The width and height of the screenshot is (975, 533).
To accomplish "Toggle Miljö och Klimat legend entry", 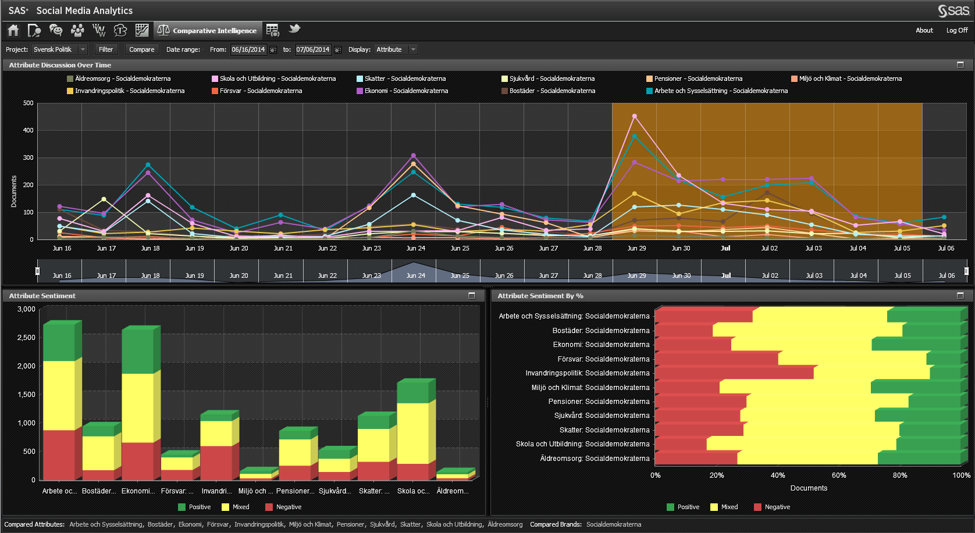I will coord(846,78).
